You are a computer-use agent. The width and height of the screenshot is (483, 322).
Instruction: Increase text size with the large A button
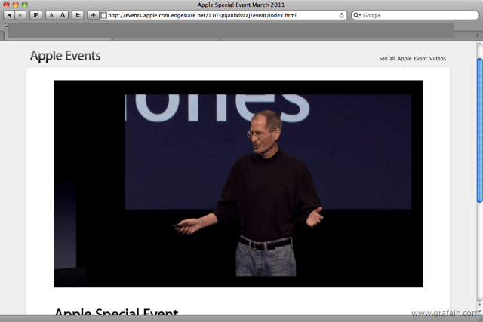63,15
